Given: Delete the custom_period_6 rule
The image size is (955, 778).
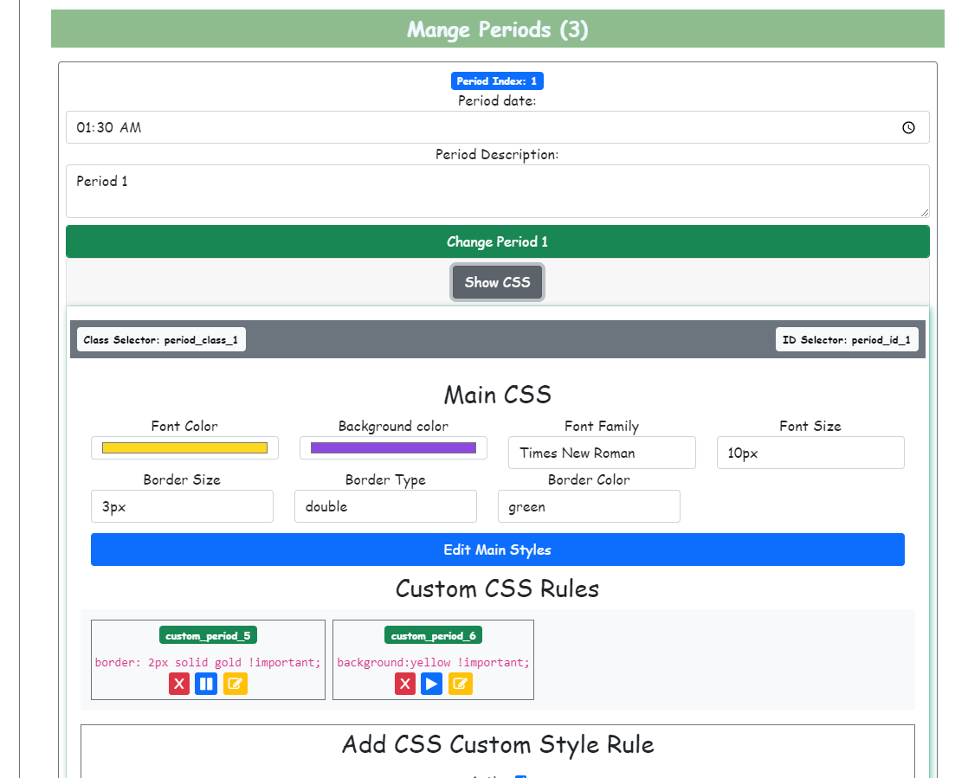Looking at the screenshot, I should pyautogui.click(x=405, y=684).
